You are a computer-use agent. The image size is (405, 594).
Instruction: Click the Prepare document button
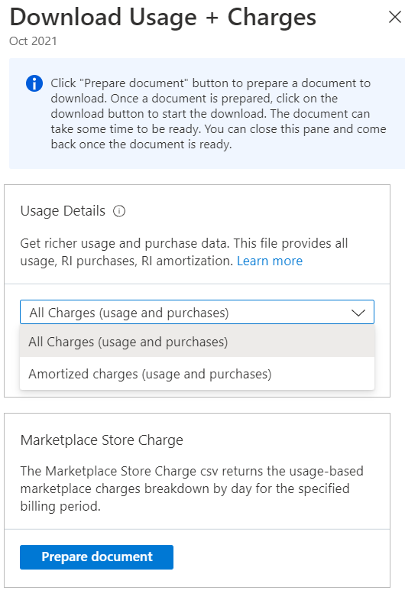(x=96, y=557)
